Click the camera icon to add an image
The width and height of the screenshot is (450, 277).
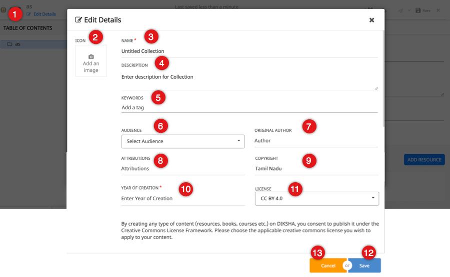point(91,57)
